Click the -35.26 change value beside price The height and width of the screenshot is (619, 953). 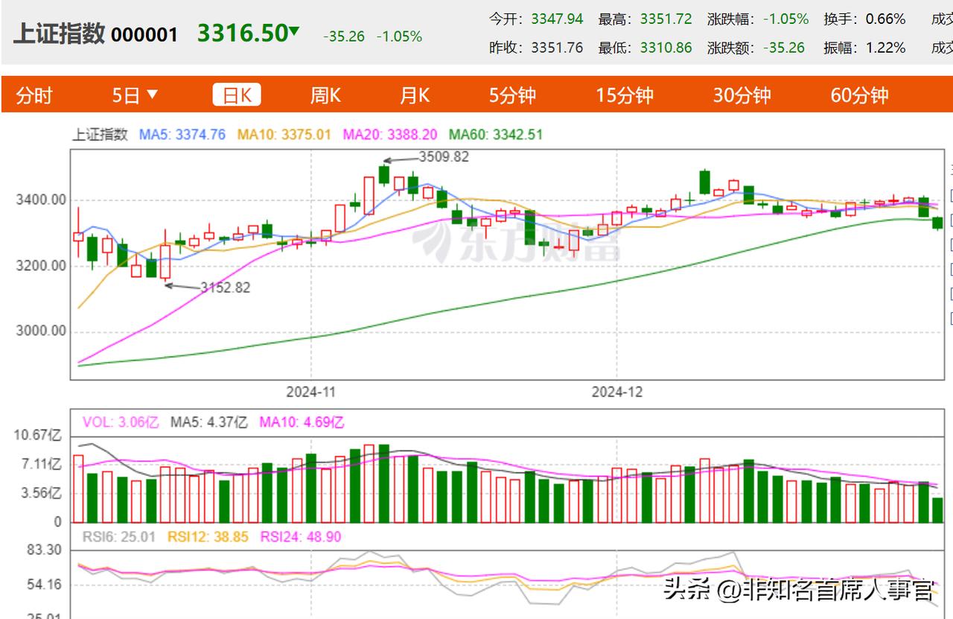tap(344, 36)
